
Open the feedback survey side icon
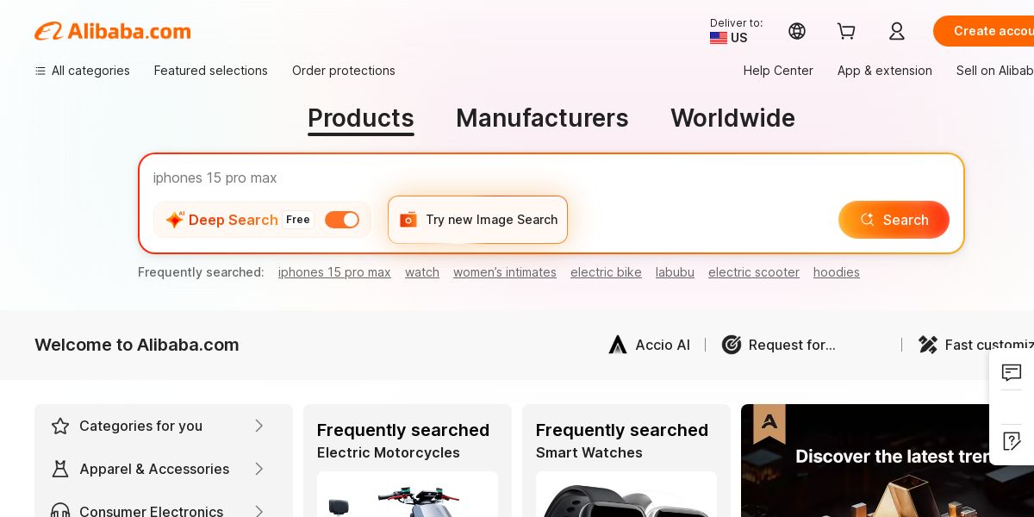click(1012, 440)
